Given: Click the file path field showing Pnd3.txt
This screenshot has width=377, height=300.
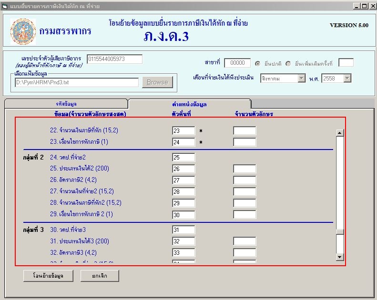Looking at the screenshot, I should (x=76, y=82).
